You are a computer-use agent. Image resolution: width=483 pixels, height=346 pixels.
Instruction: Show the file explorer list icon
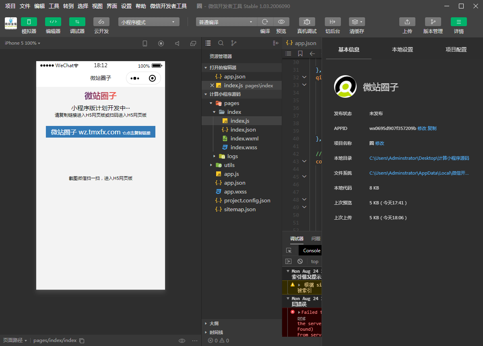pos(208,43)
